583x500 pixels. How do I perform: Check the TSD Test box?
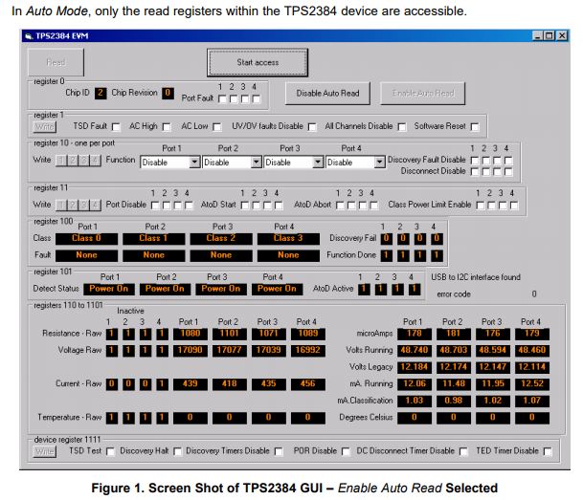point(110,451)
